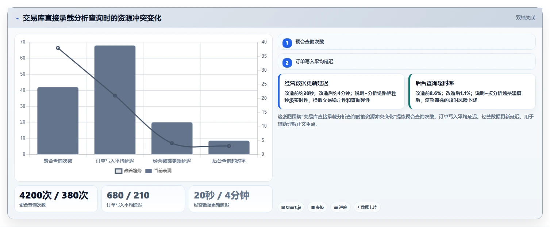
Task: Click the x-axis label 经营数据更新延迟
Action: (x=172, y=161)
